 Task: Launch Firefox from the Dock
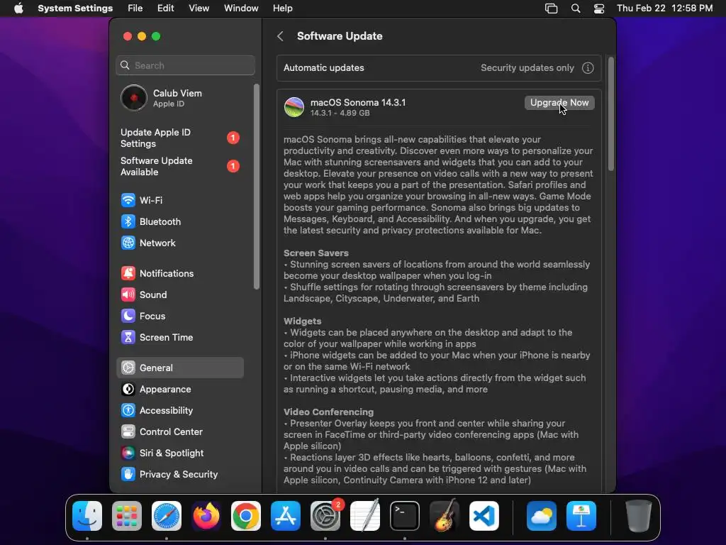tap(206, 516)
